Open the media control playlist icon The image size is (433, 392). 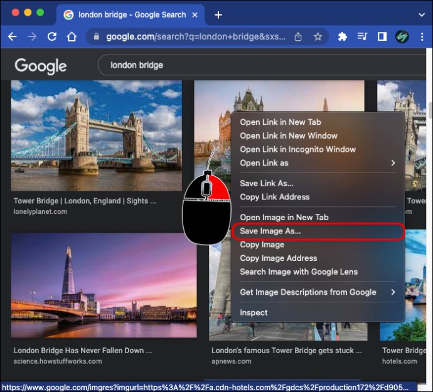pos(362,36)
